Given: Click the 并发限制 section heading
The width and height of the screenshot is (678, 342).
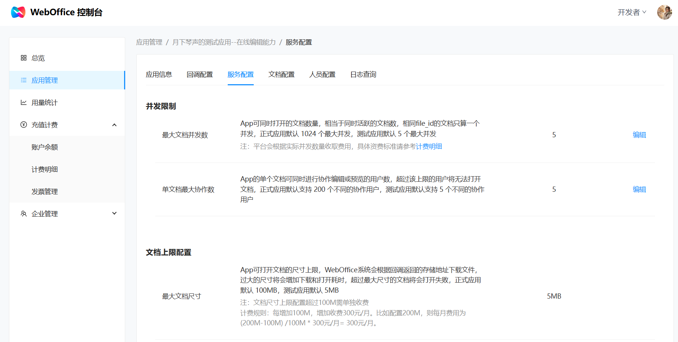Looking at the screenshot, I should [x=161, y=106].
